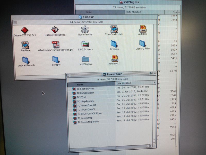This screenshot has width=206, height=155.
Task: Select the Grooves folder icon
Action: tap(114, 44)
